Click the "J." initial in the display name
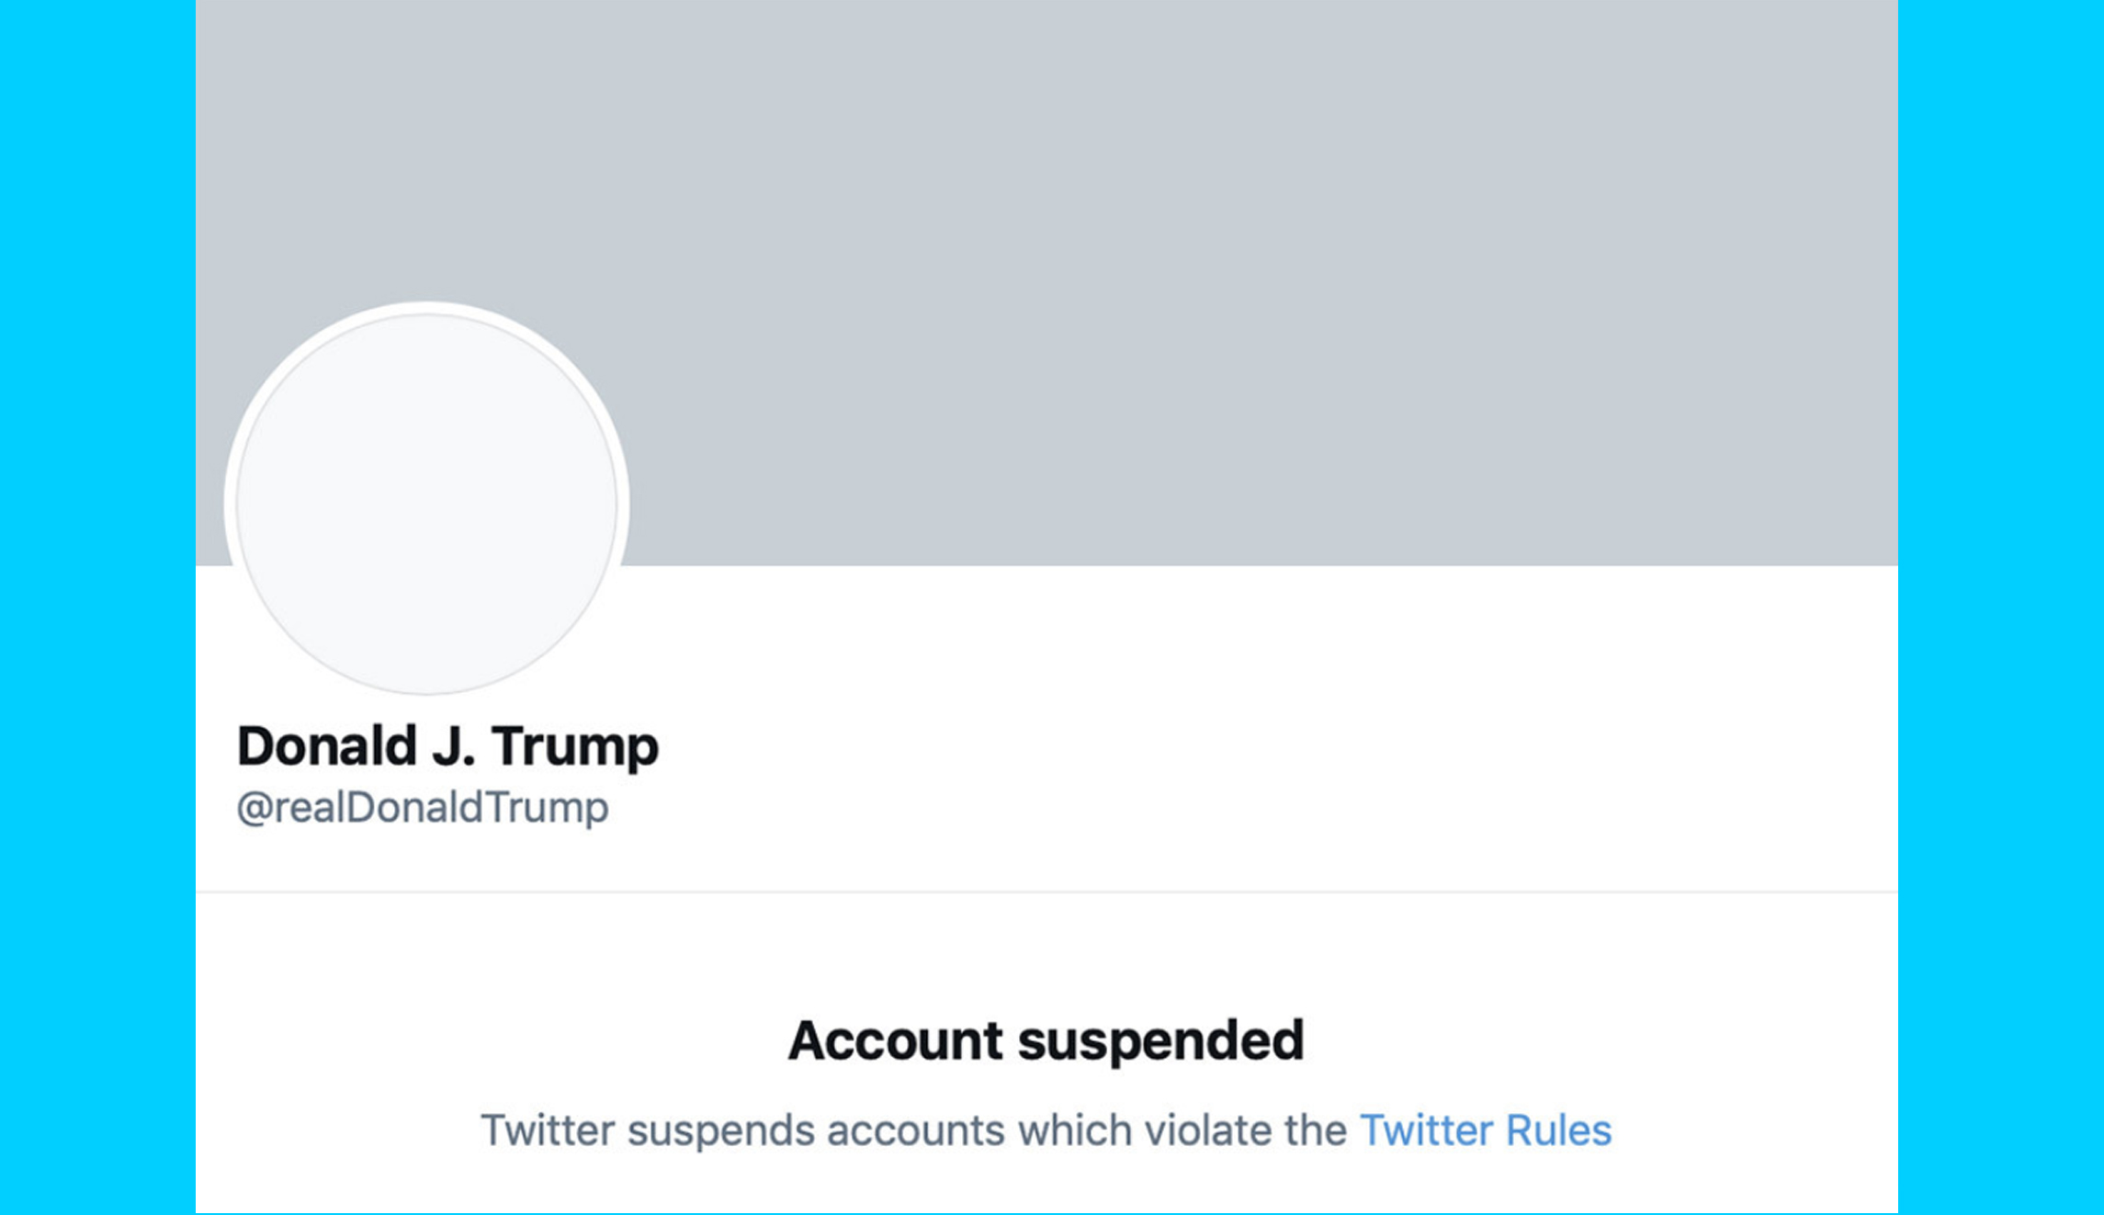 tap(453, 745)
